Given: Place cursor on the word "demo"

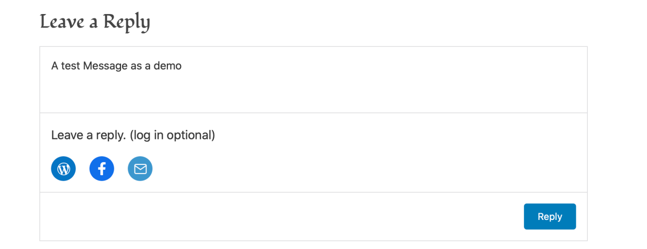Looking at the screenshot, I should [167, 66].
